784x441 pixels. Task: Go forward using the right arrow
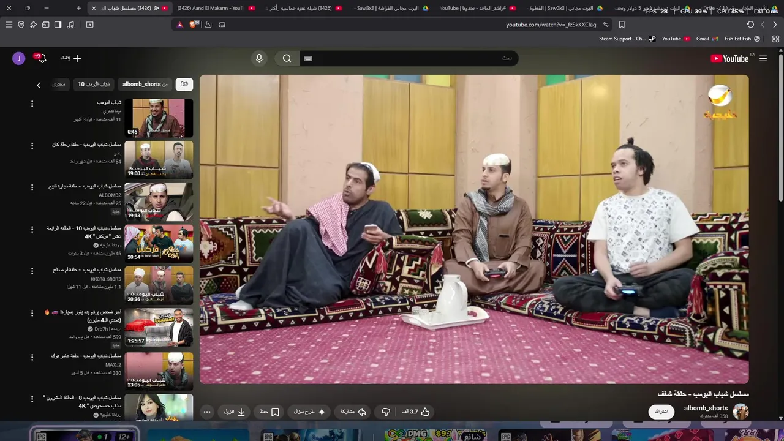coord(775,24)
